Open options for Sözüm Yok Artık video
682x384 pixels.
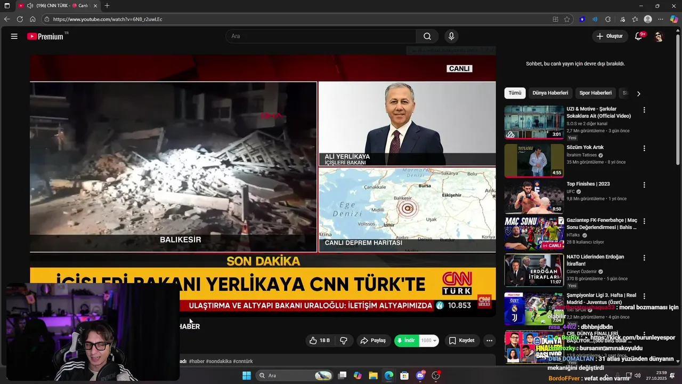644,148
